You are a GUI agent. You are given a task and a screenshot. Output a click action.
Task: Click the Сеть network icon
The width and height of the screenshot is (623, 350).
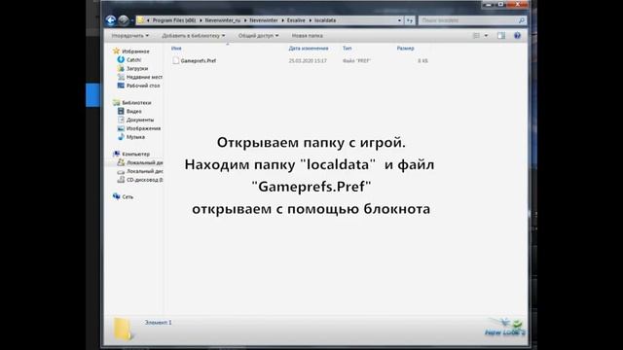point(116,196)
